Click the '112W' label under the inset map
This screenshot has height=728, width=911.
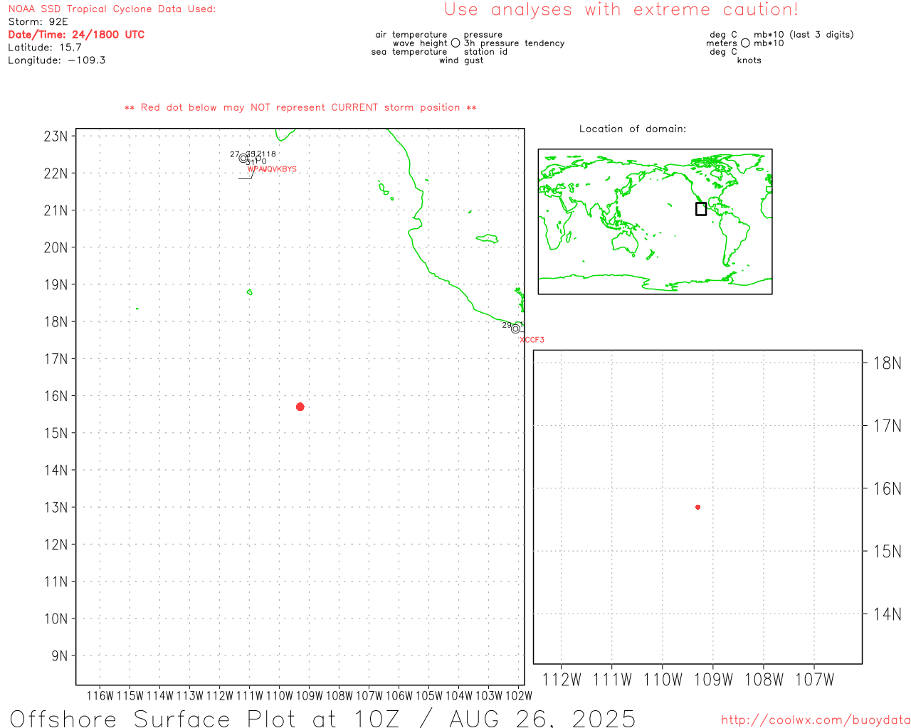click(562, 680)
